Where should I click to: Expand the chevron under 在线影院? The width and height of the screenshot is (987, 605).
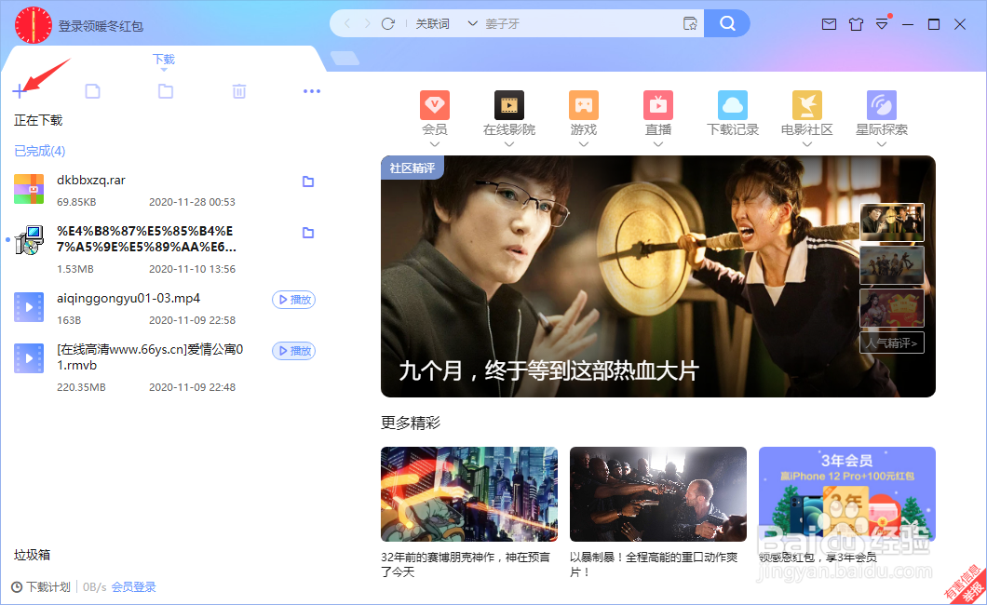click(509, 144)
